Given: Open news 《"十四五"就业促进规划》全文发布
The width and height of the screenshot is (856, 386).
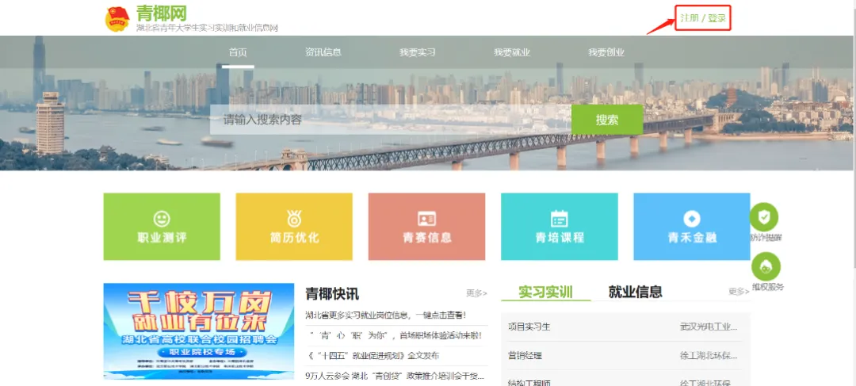Looking at the screenshot, I should [373, 355].
